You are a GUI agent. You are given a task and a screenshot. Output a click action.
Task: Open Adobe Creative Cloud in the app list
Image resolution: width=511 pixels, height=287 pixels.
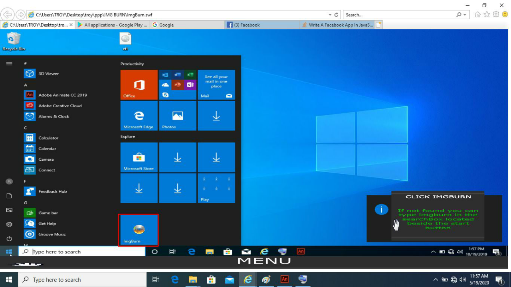(53, 106)
